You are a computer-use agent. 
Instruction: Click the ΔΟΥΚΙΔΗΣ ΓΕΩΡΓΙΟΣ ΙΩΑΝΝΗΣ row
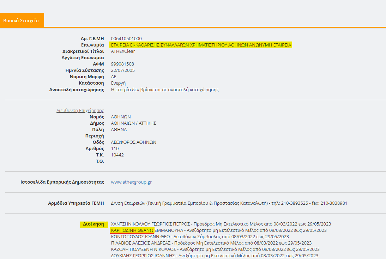click(215, 256)
